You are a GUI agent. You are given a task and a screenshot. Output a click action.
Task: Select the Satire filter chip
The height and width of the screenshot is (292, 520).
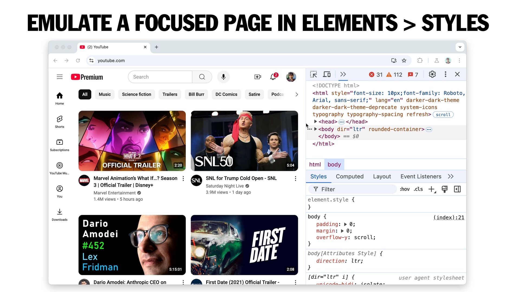(x=254, y=94)
